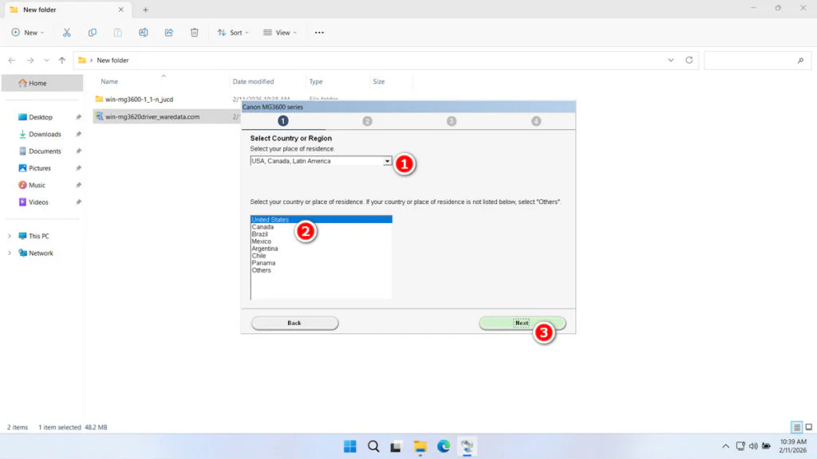Screen dimensions: 817x459
Task: Select the Home sidebar item
Action: click(37, 82)
